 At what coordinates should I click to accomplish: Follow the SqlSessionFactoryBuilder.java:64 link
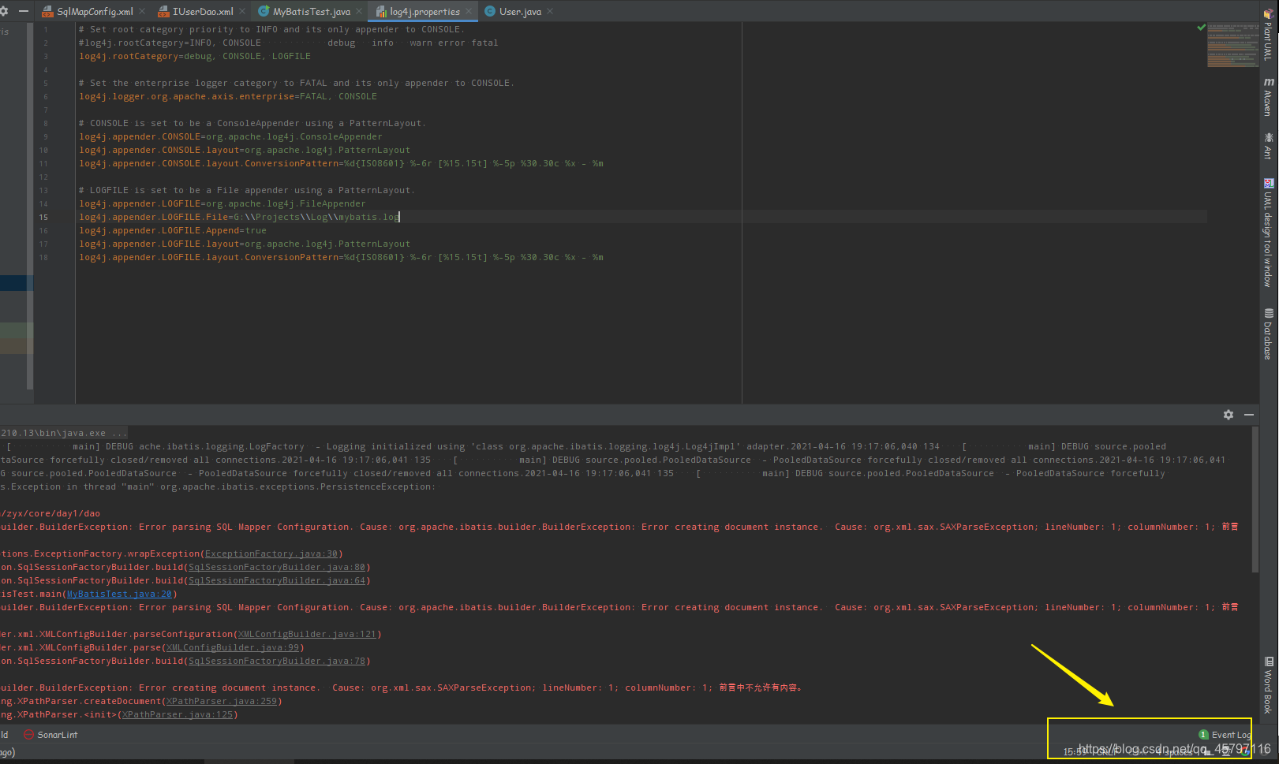click(277, 581)
